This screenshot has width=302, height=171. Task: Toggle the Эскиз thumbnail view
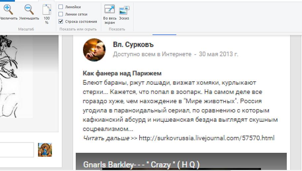coord(124,13)
